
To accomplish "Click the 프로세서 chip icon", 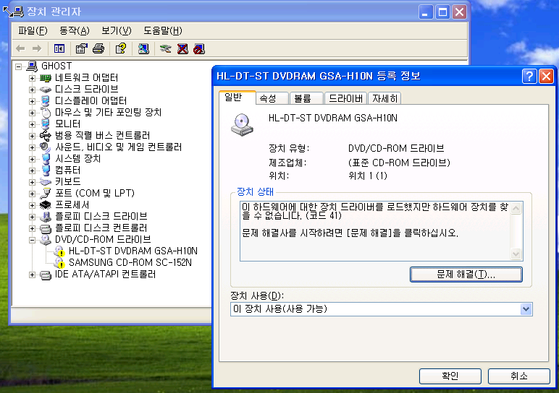I will tap(46, 205).
